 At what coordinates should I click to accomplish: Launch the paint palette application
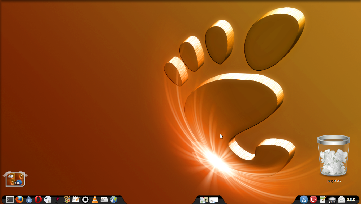click(x=67, y=199)
